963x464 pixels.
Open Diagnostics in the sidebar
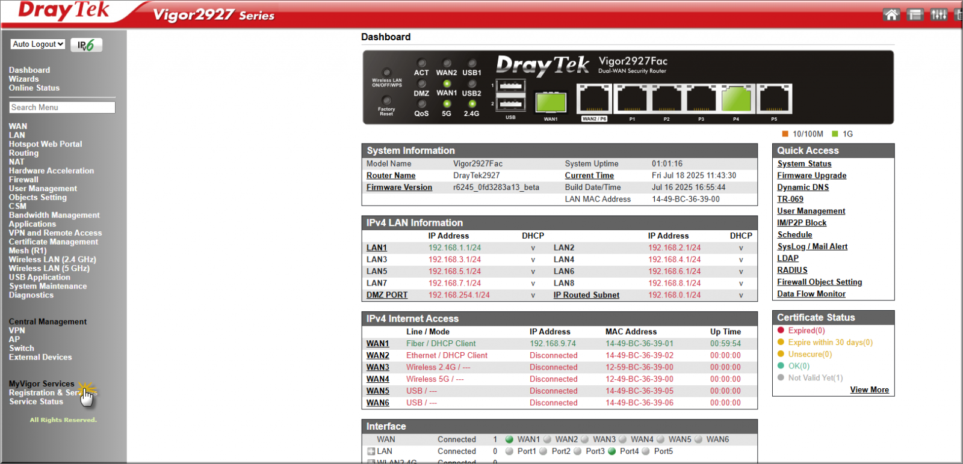pos(31,295)
